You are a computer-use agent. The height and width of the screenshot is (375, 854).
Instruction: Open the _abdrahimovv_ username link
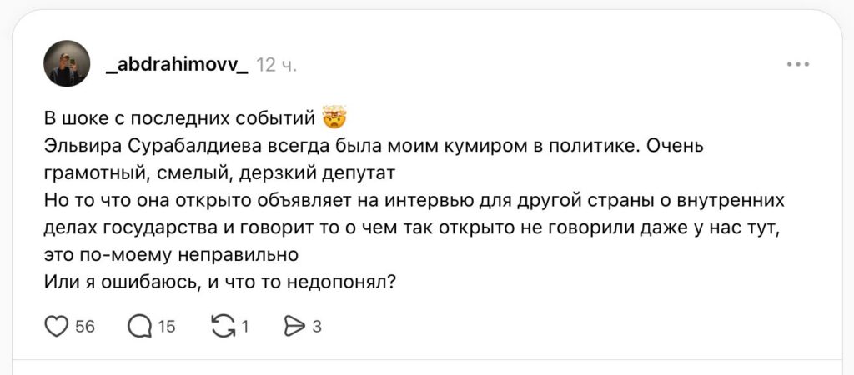point(177,64)
